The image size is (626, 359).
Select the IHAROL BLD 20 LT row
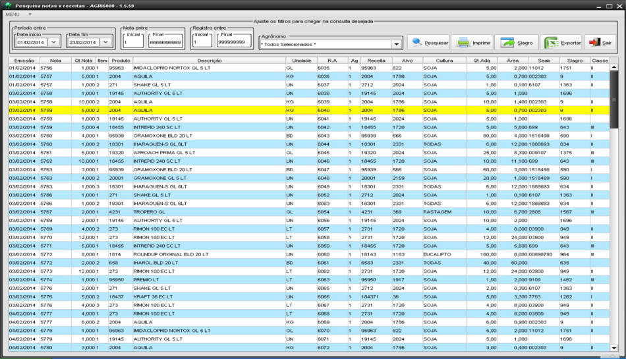[x=309, y=263]
